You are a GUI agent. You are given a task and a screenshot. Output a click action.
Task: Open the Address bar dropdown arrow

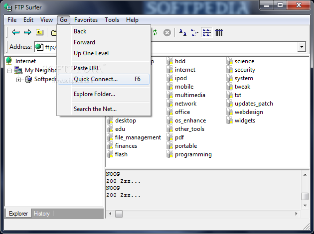tap(302, 47)
